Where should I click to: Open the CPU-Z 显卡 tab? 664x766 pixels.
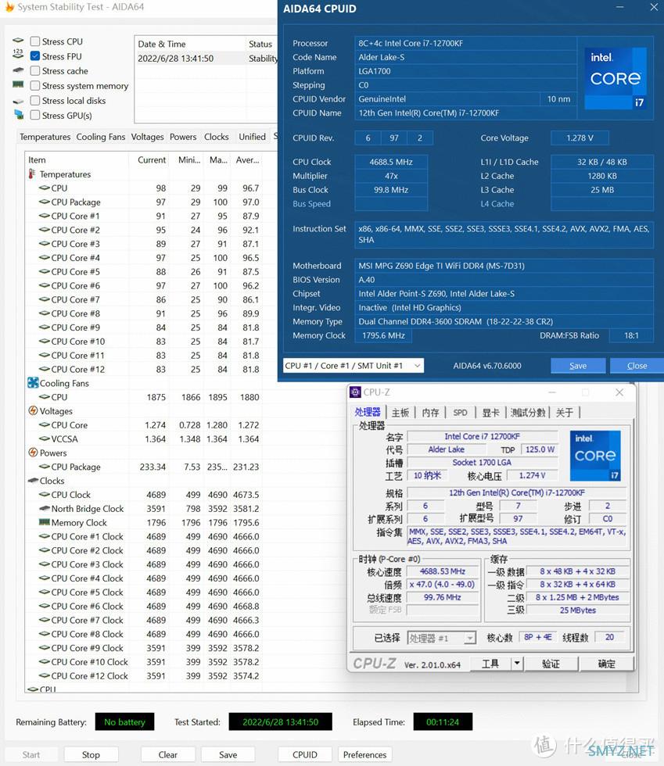490,413
